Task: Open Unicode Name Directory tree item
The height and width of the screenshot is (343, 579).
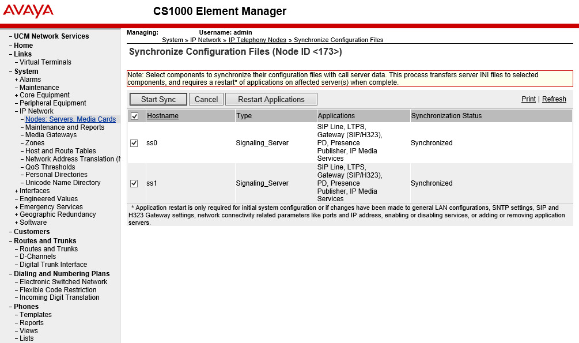Action: coord(63,183)
